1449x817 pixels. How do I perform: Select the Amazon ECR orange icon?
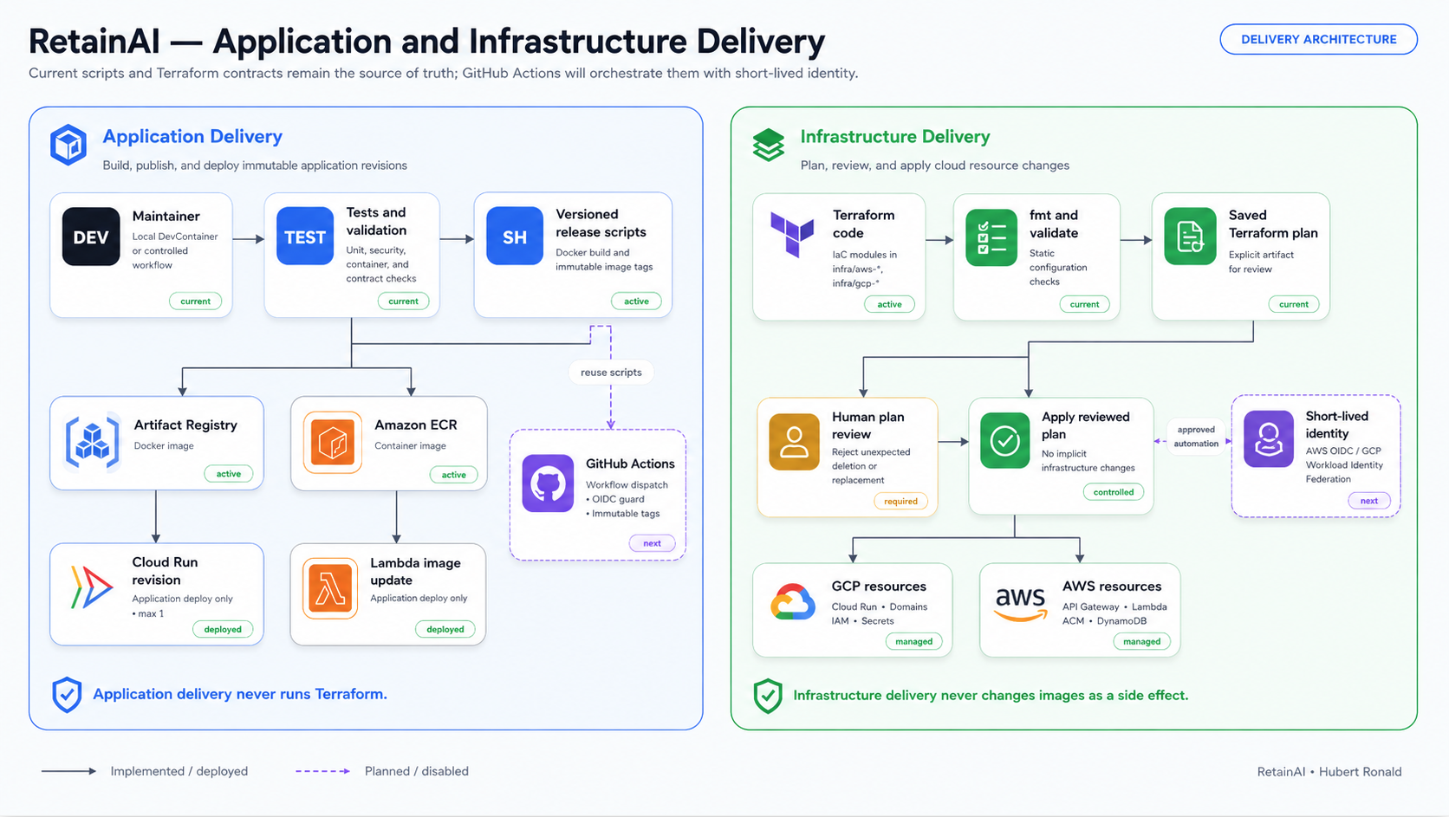click(x=333, y=442)
